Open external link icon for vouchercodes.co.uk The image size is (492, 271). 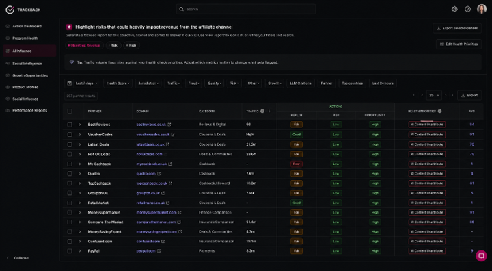[173, 135]
